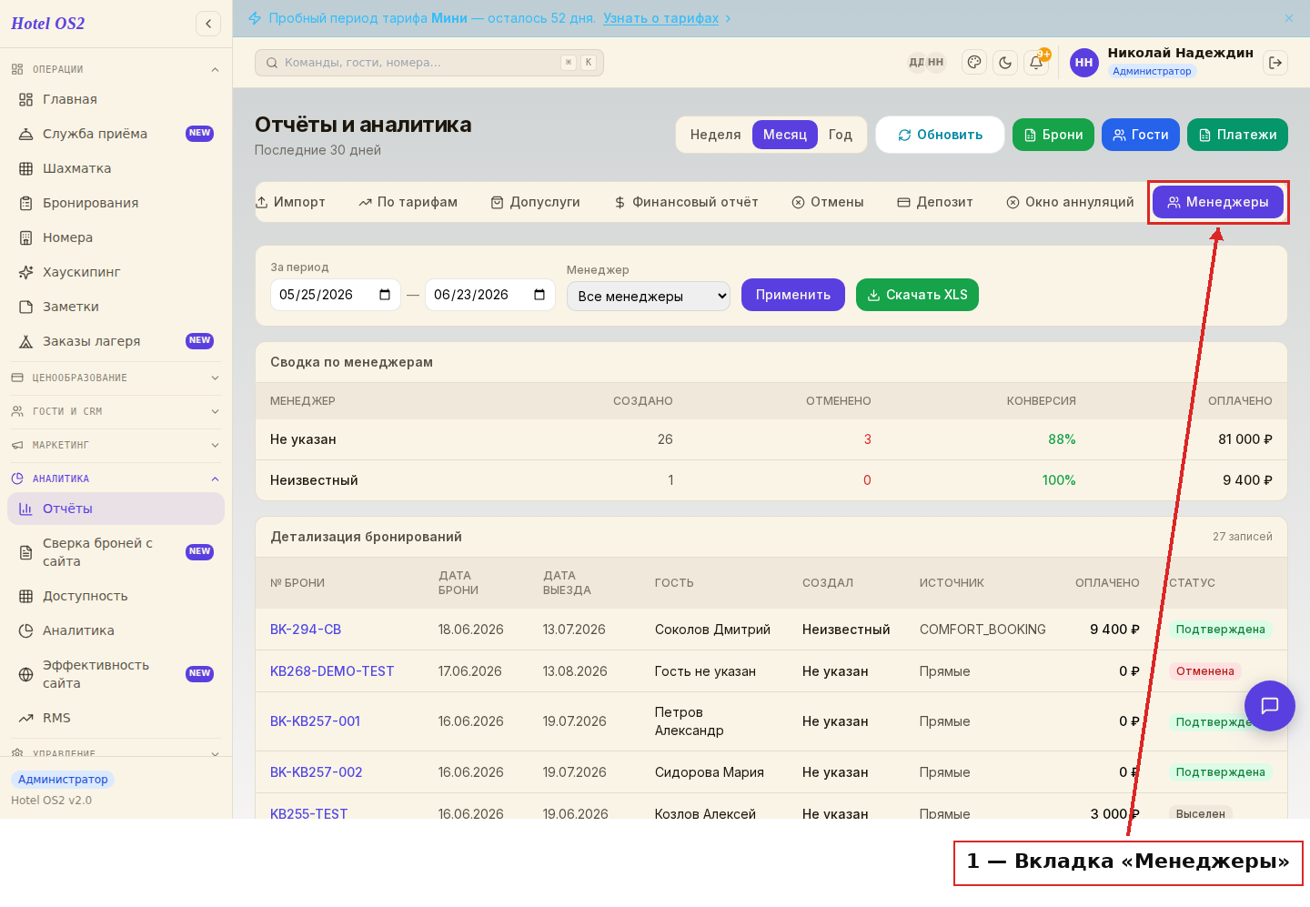Select the Месяц period
This screenshot has height=907, width=1310.
(x=784, y=135)
